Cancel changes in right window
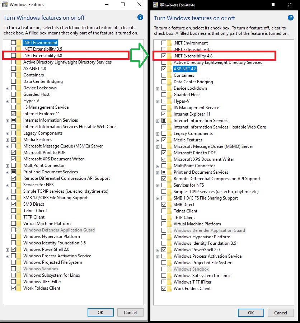 (x=281, y=313)
